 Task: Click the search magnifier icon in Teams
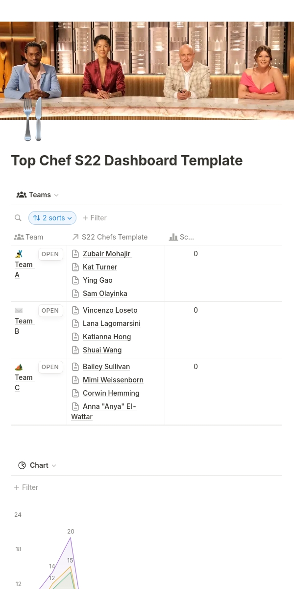point(18,218)
